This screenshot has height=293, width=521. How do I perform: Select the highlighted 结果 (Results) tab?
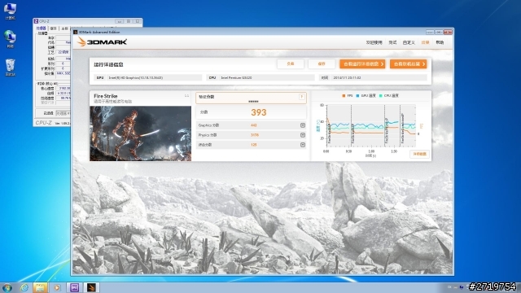425,42
